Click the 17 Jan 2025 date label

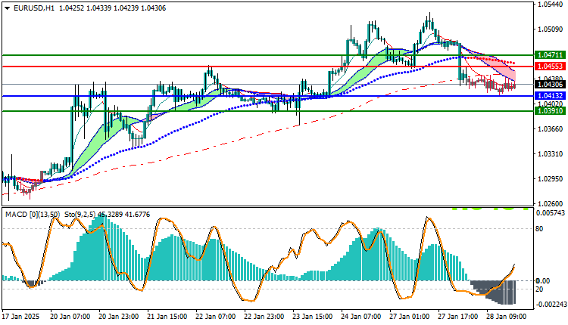coord(20,317)
